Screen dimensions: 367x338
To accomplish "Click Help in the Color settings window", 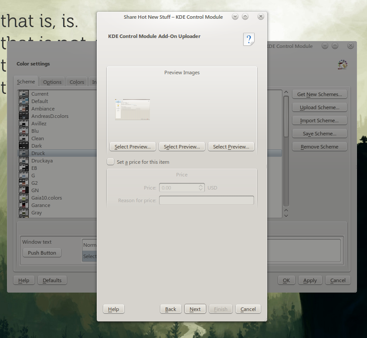I will 24,280.
